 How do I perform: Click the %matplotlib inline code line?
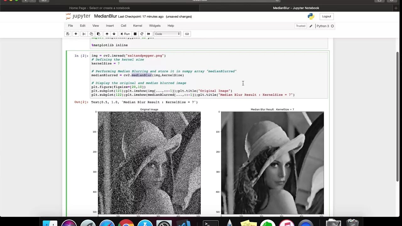pyautogui.click(x=110, y=45)
